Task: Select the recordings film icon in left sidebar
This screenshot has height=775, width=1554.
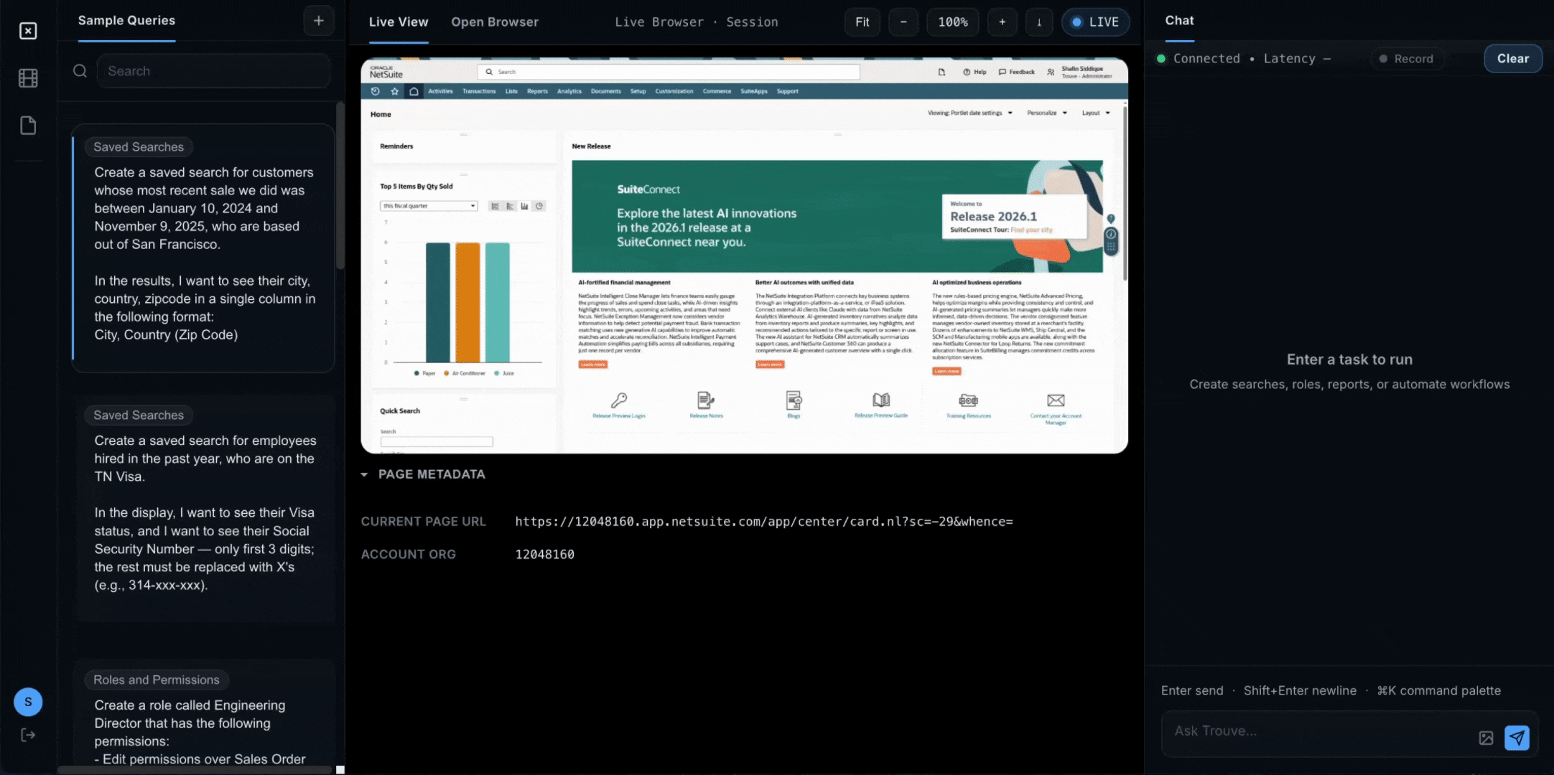Action: point(28,78)
